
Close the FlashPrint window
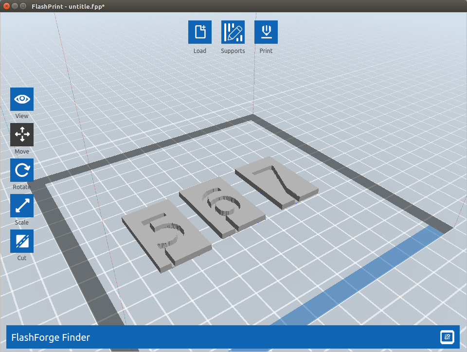click(6, 6)
